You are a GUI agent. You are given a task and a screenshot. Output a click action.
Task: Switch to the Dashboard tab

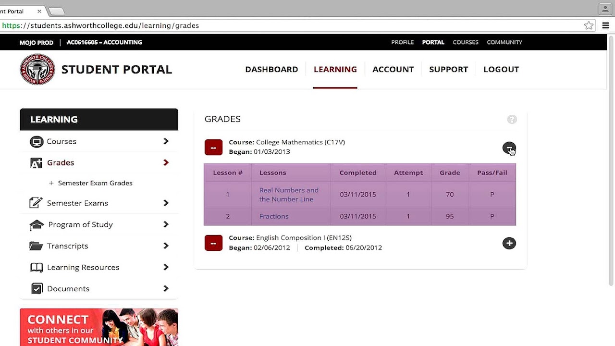tap(271, 69)
